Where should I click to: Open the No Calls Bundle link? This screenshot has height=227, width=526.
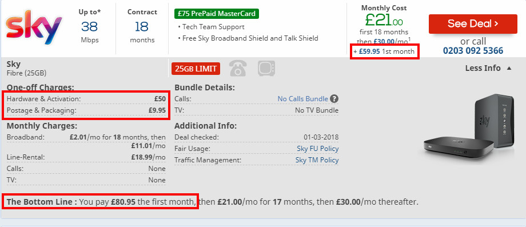(x=302, y=99)
